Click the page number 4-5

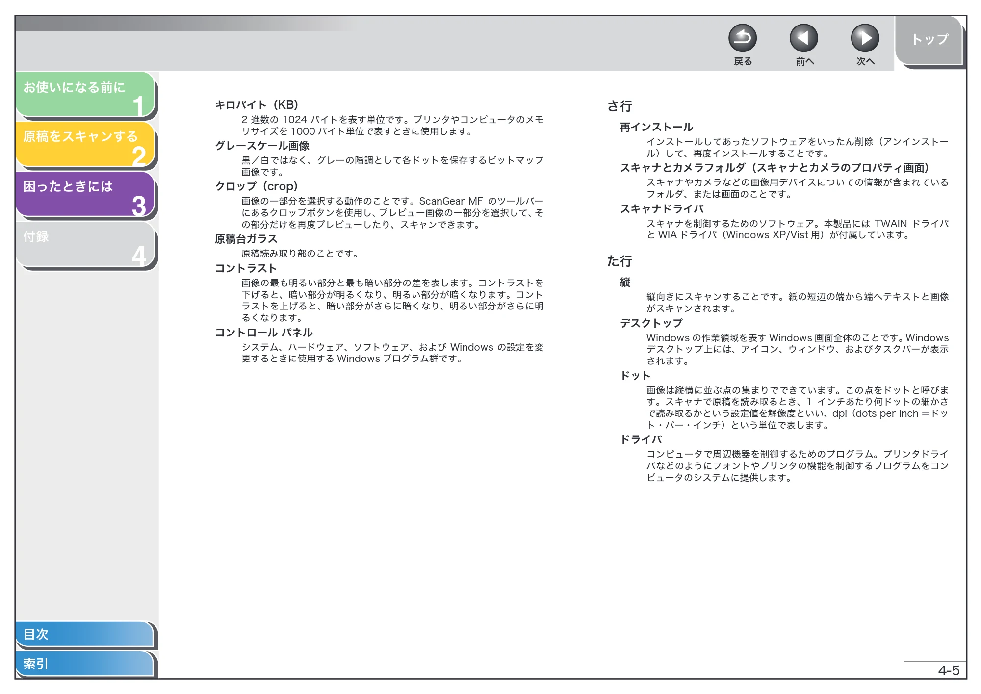[949, 670]
